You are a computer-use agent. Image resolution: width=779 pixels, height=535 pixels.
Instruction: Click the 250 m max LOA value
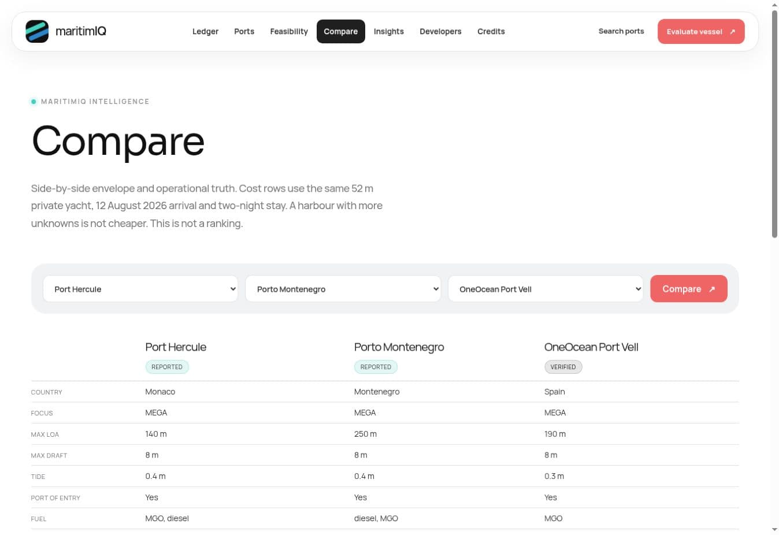click(x=365, y=434)
